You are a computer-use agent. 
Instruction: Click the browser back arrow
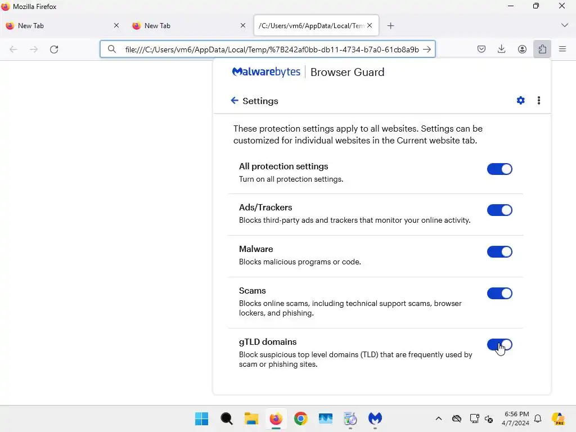(13, 49)
